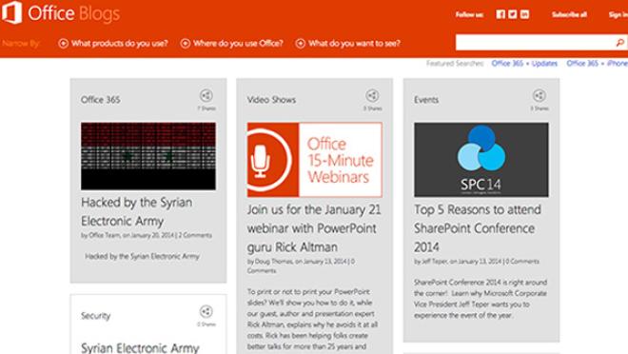Share the Security card
This screenshot has height=354, width=628.
point(206,311)
